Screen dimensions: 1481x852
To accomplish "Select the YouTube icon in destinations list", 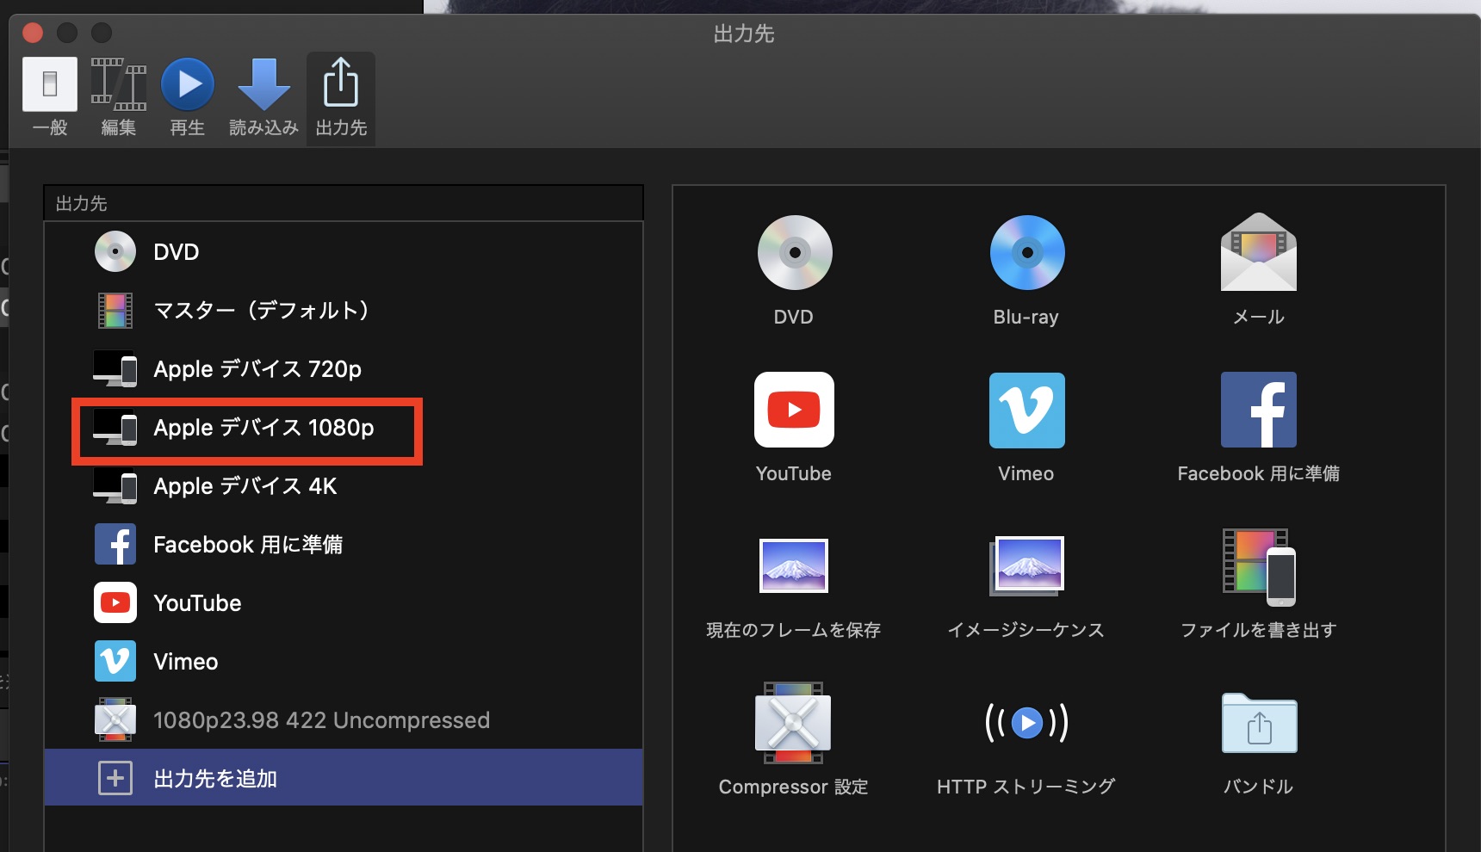I will click(115, 602).
